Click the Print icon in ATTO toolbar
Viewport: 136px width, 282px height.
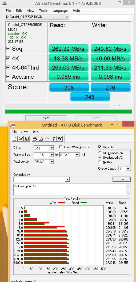point(35,139)
